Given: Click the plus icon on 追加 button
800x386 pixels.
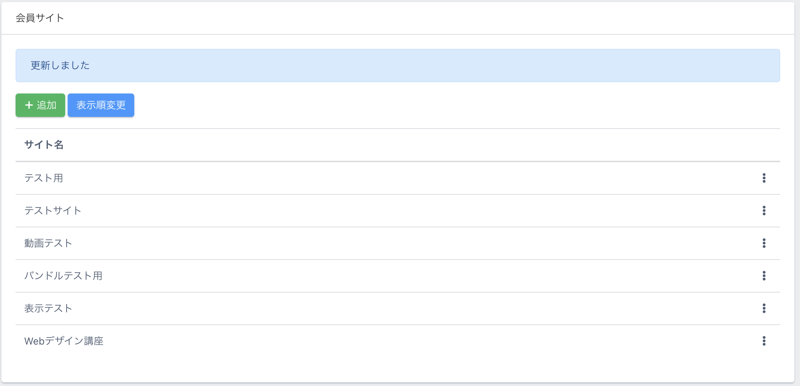Looking at the screenshot, I should [29, 105].
